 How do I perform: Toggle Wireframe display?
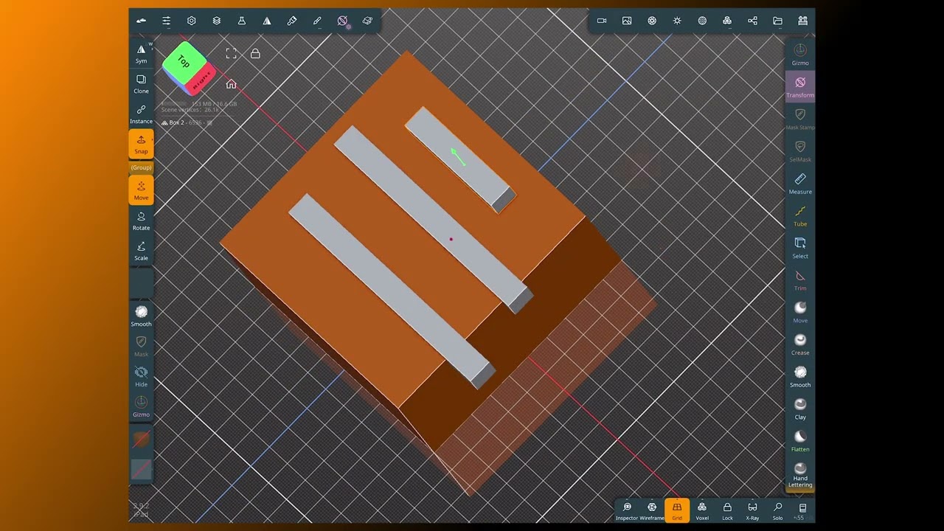[x=652, y=510]
